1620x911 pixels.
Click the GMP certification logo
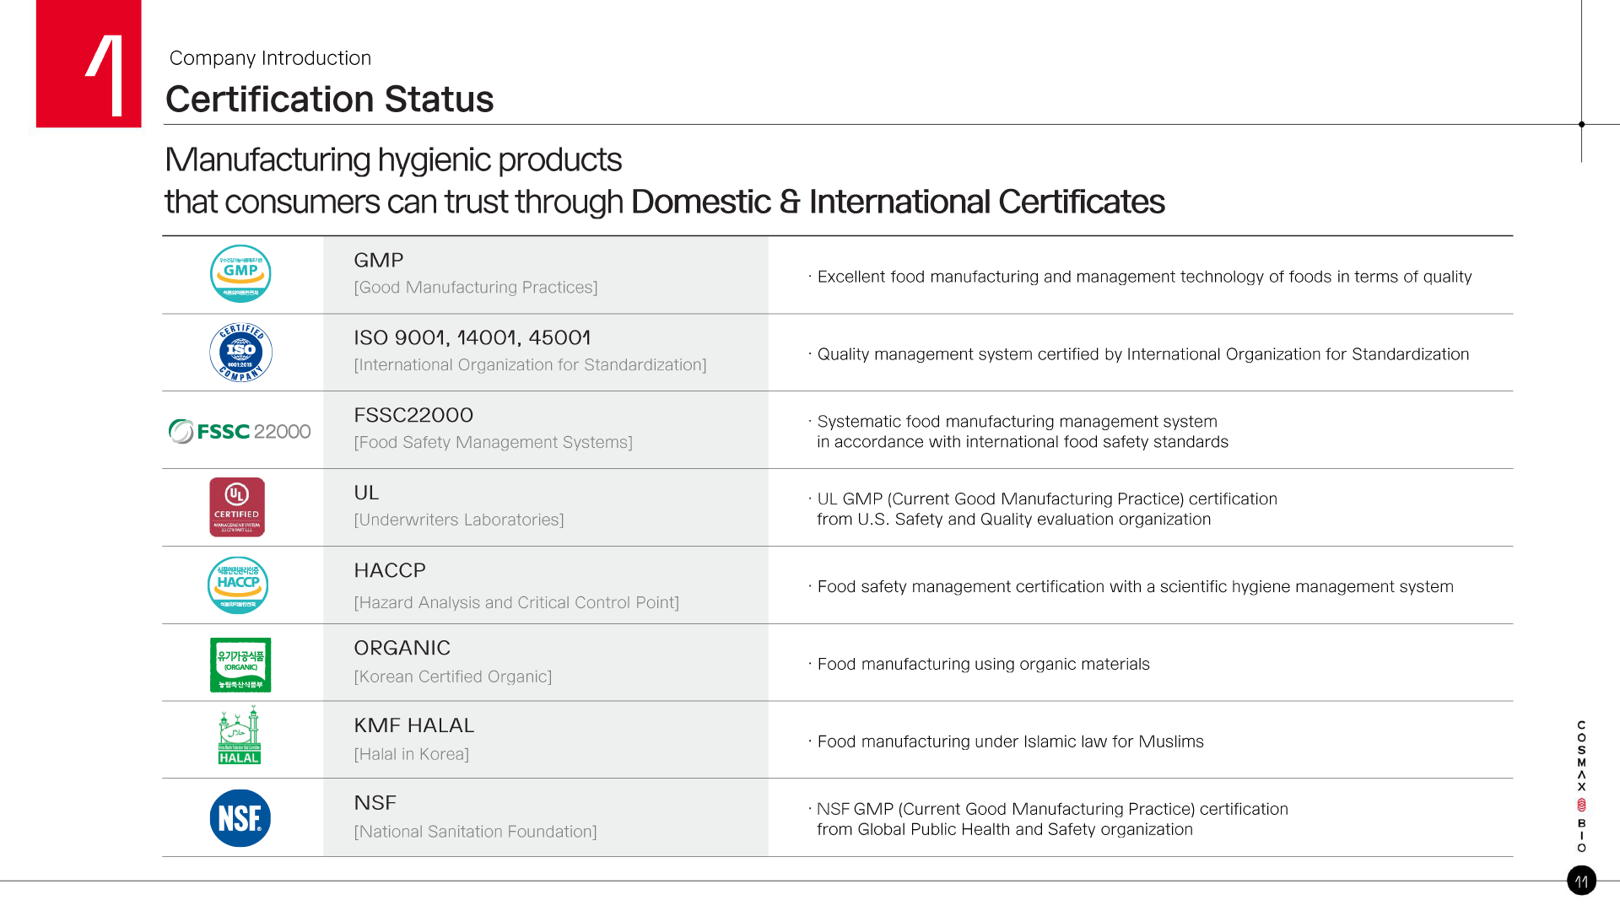[240, 274]
